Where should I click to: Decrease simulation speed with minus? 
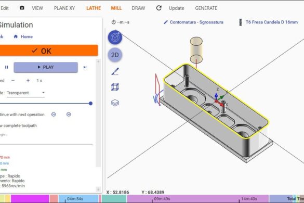[x=13, y=81]
